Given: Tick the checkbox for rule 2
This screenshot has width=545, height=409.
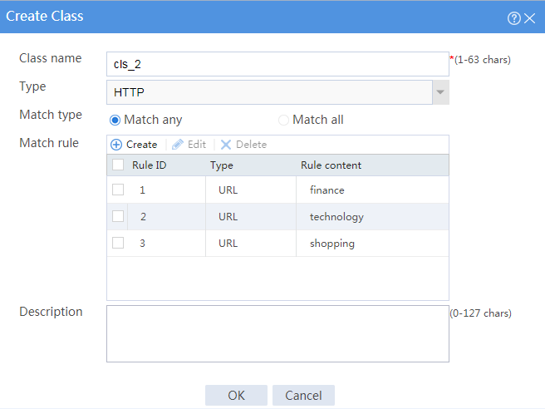Looking at the screenshot, I should coord(118,216).
